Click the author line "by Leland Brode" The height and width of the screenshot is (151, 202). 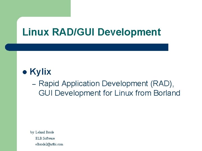coord(42,132)
